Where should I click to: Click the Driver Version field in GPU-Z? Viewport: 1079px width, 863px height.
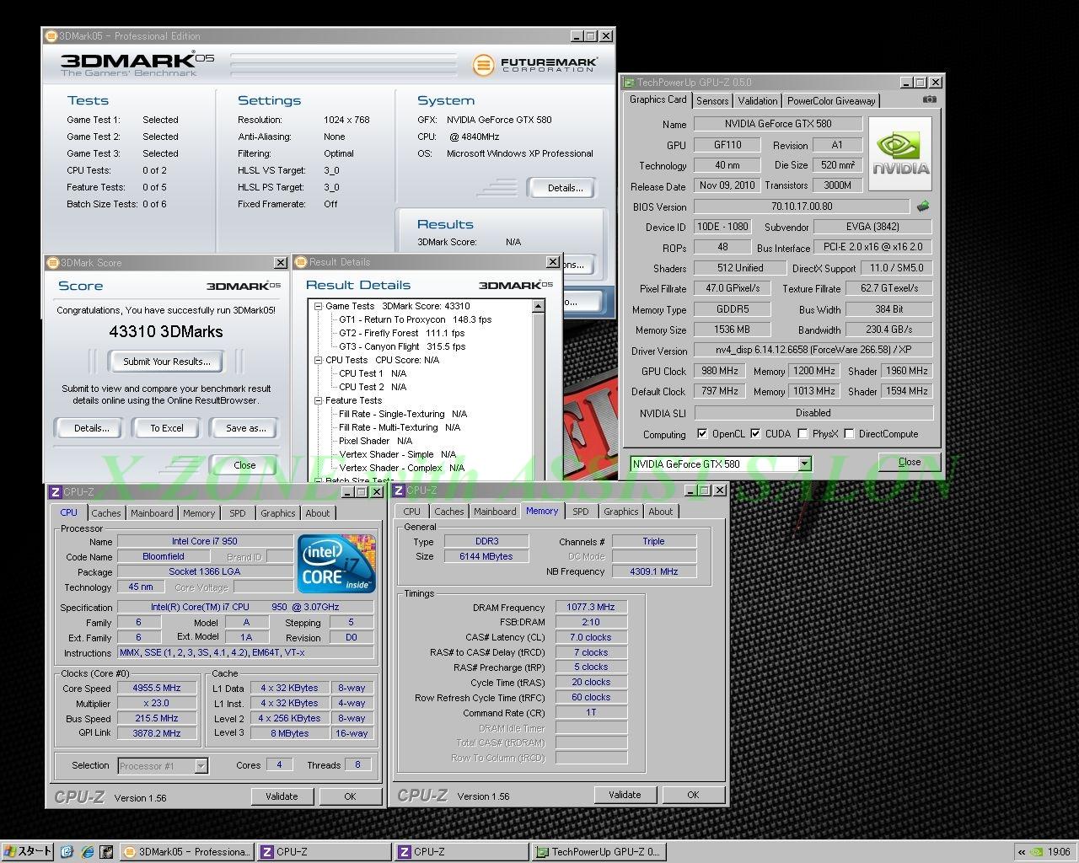point(813,351)
